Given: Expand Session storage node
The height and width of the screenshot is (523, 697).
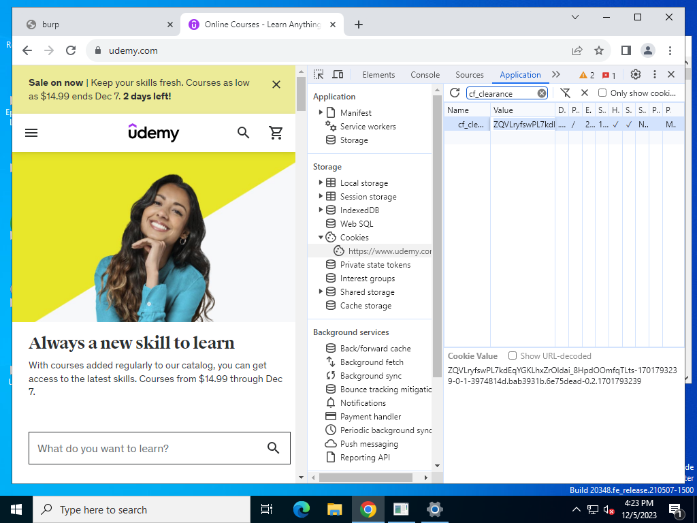Looking at the screenshot, I should tap(321, 196).
